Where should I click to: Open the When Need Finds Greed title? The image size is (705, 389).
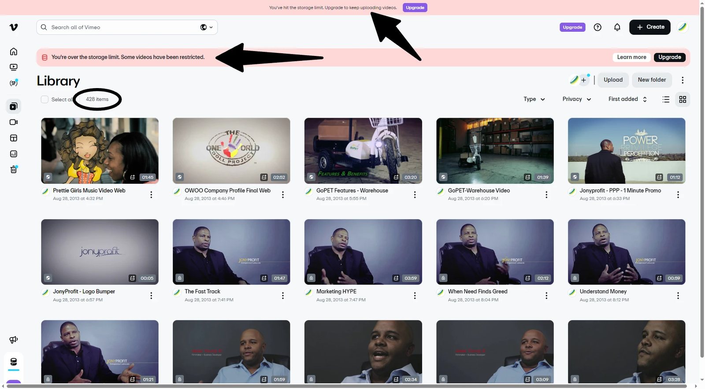(x=478, y=292)
